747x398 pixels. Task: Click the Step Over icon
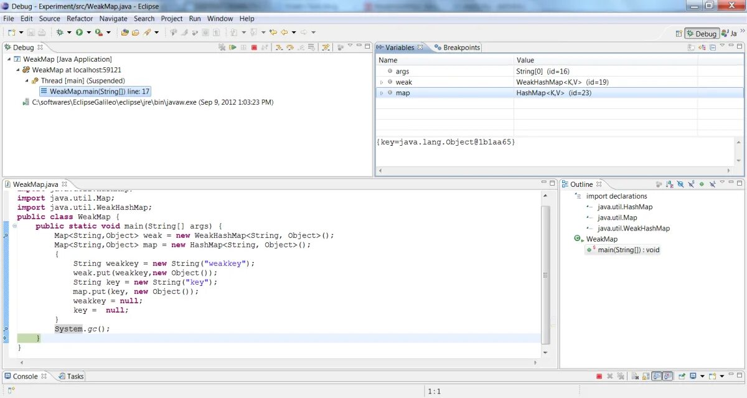pyautogui.click(x=290, y=47)
